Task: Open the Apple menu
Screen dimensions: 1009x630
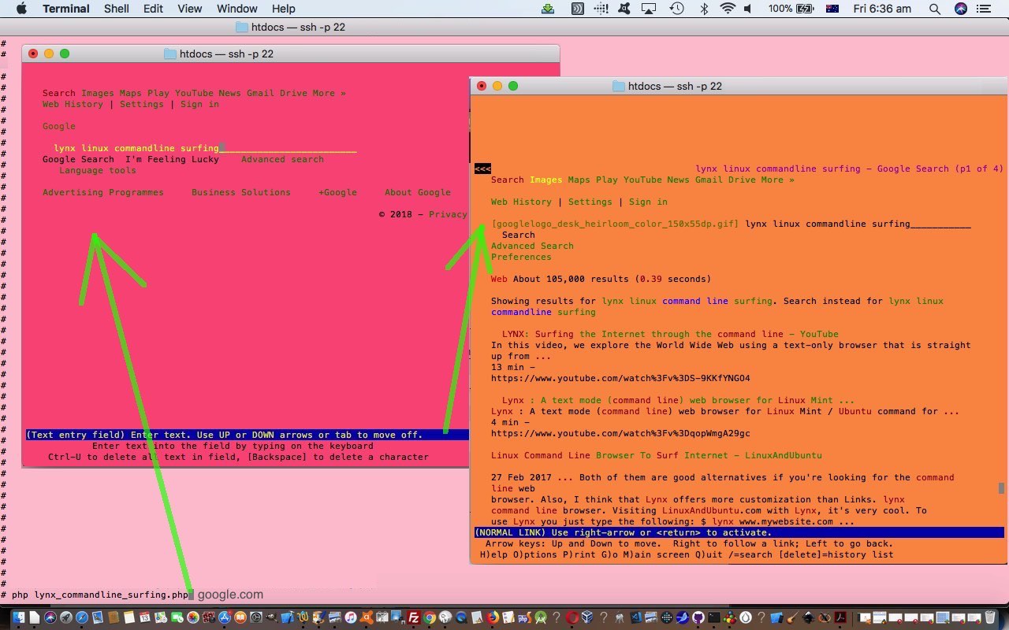Action: (21, 9)
